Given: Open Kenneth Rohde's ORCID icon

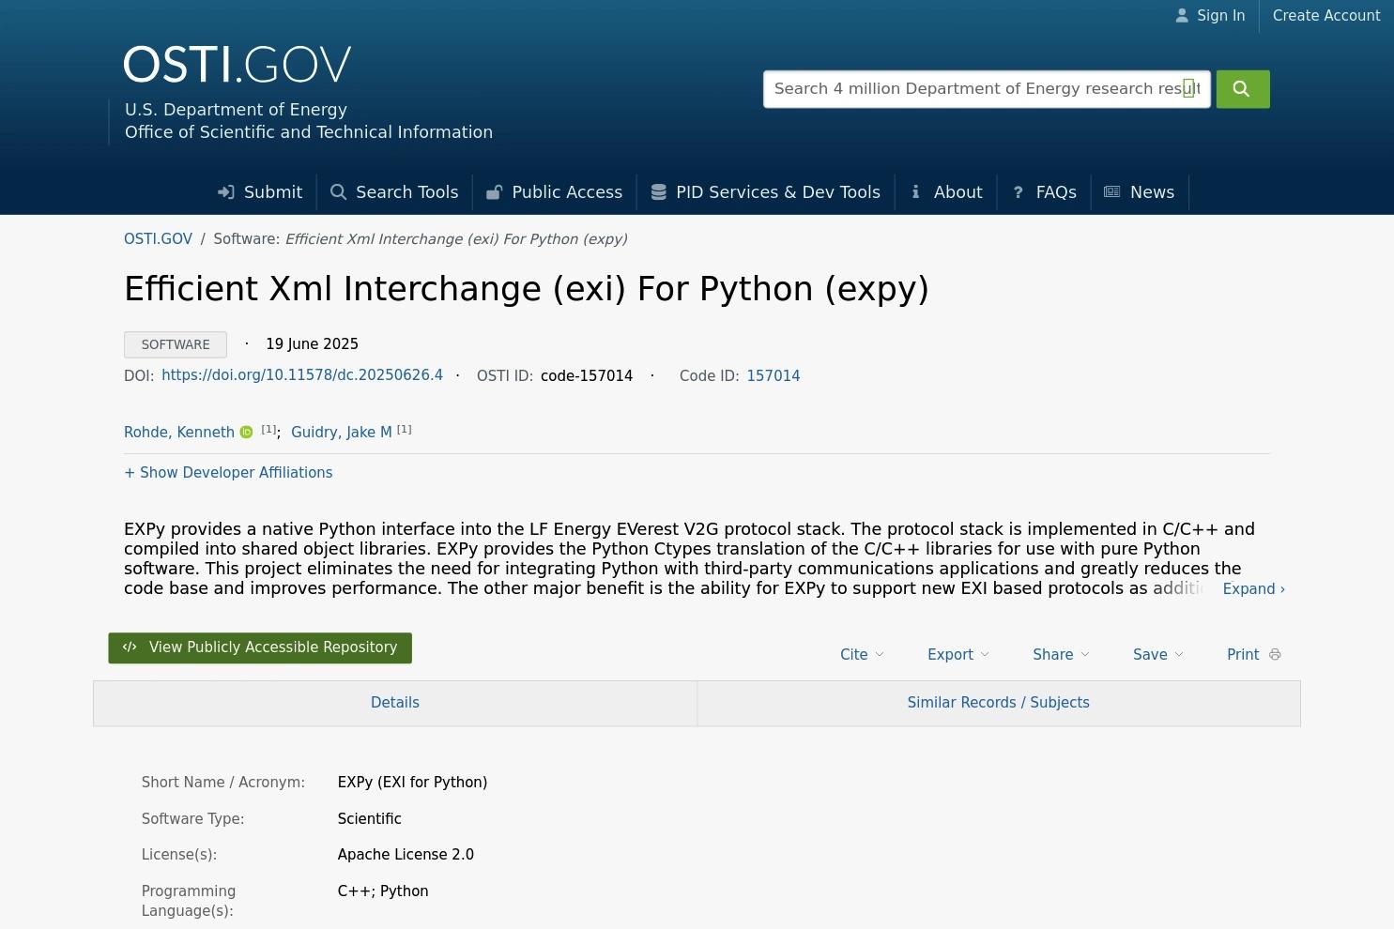Looking at the screenshot, I should coord(246,433).
